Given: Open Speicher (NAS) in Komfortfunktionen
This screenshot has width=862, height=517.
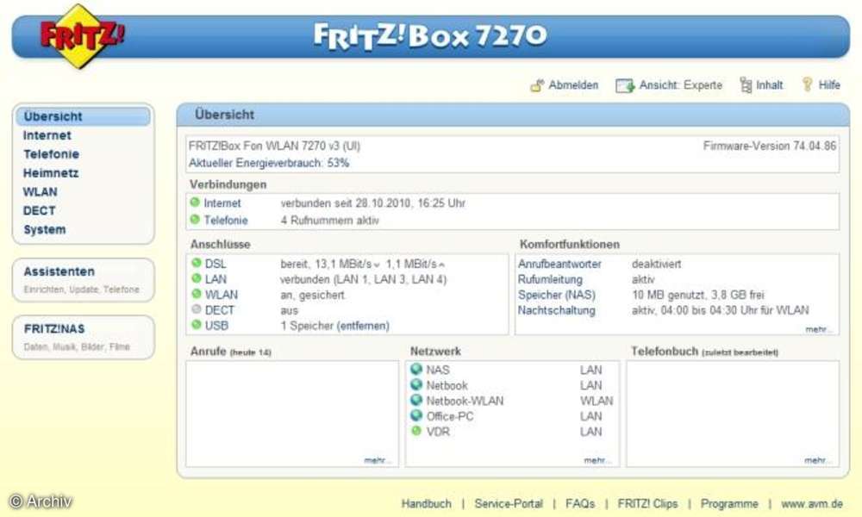Looking at the screenshot, I should (556, 295).
